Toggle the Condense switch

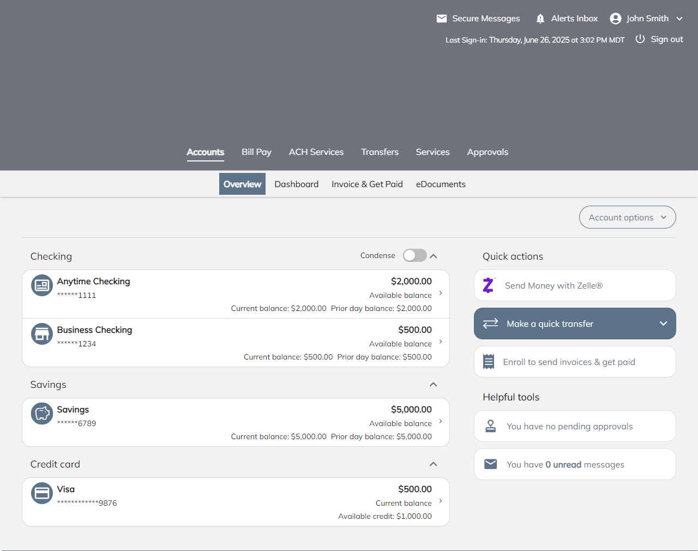[414, 255]
